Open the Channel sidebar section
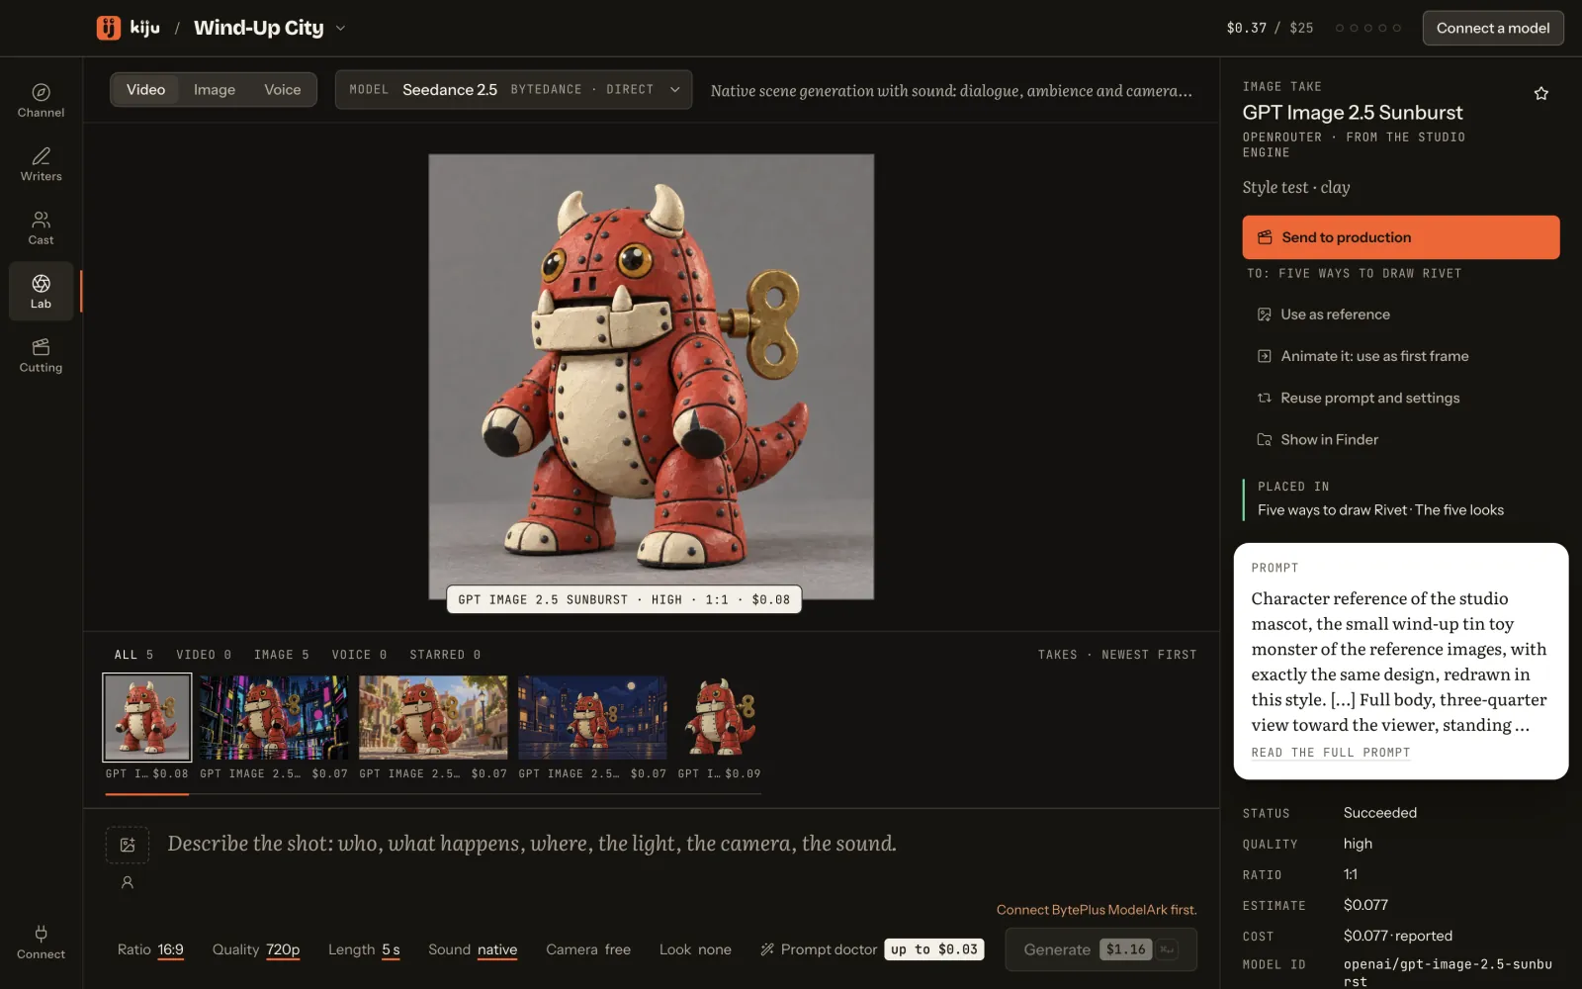Screen dimensions: 1582x989 click(x=41, y=101)
